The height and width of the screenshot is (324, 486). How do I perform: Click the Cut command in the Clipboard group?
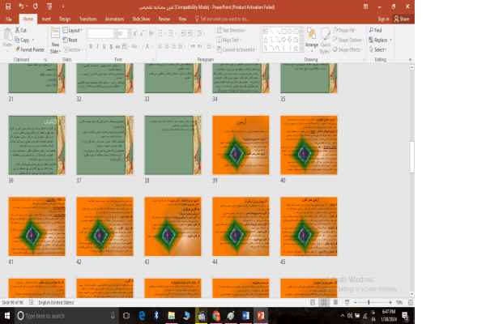click(23, 30)
